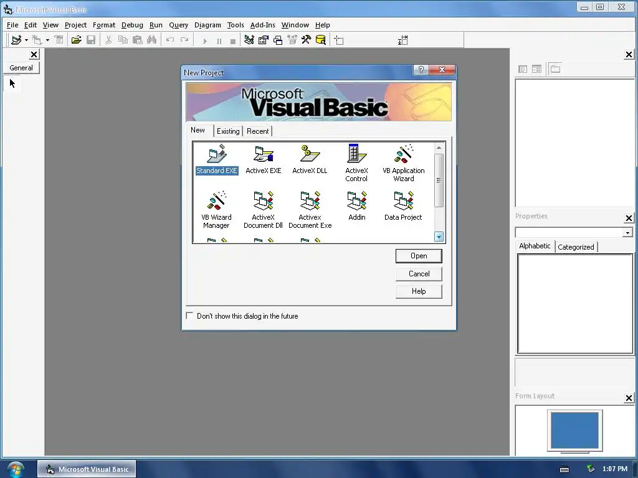Click the Windows Start orb

click(16, 469)
